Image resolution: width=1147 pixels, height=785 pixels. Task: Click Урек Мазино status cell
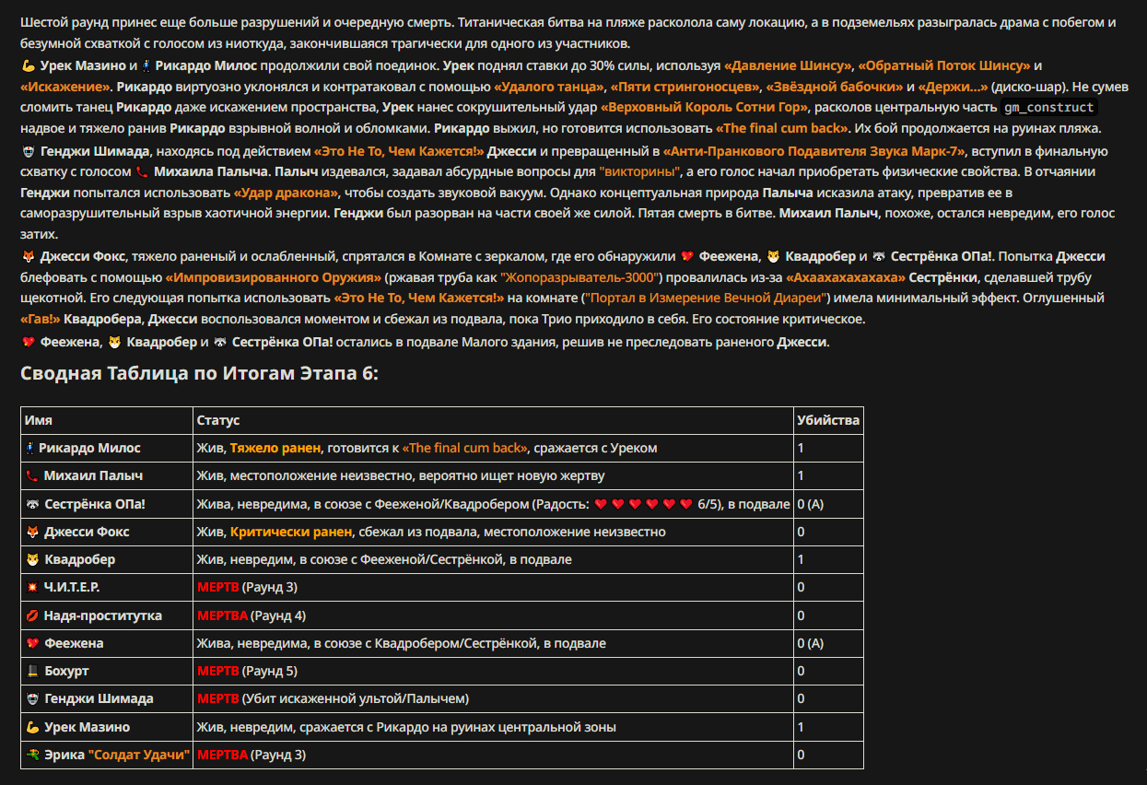pos(493,727)
